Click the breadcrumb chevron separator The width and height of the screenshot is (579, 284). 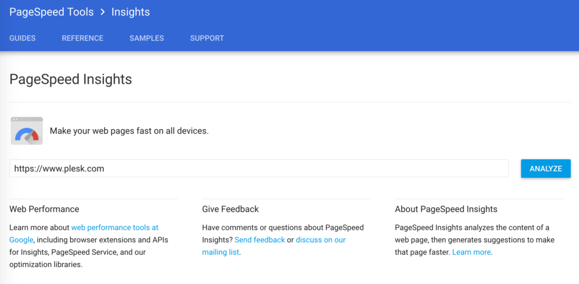[103, 12]
